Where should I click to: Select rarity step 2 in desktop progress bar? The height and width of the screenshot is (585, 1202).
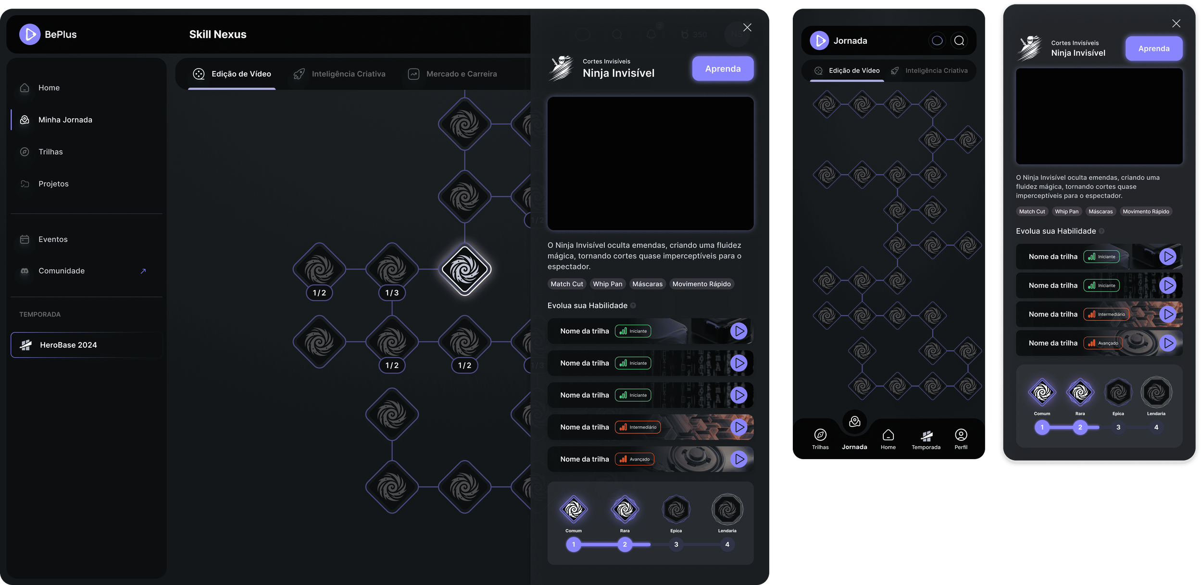pyautogui.click(x=625, y=544)
